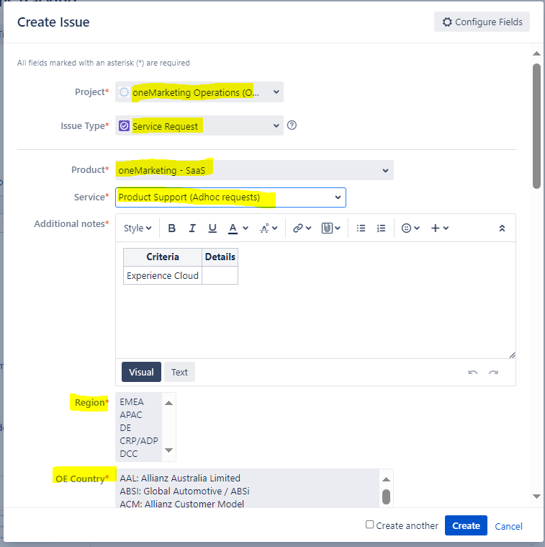Switch to Text editor tab

click(179, 372)
